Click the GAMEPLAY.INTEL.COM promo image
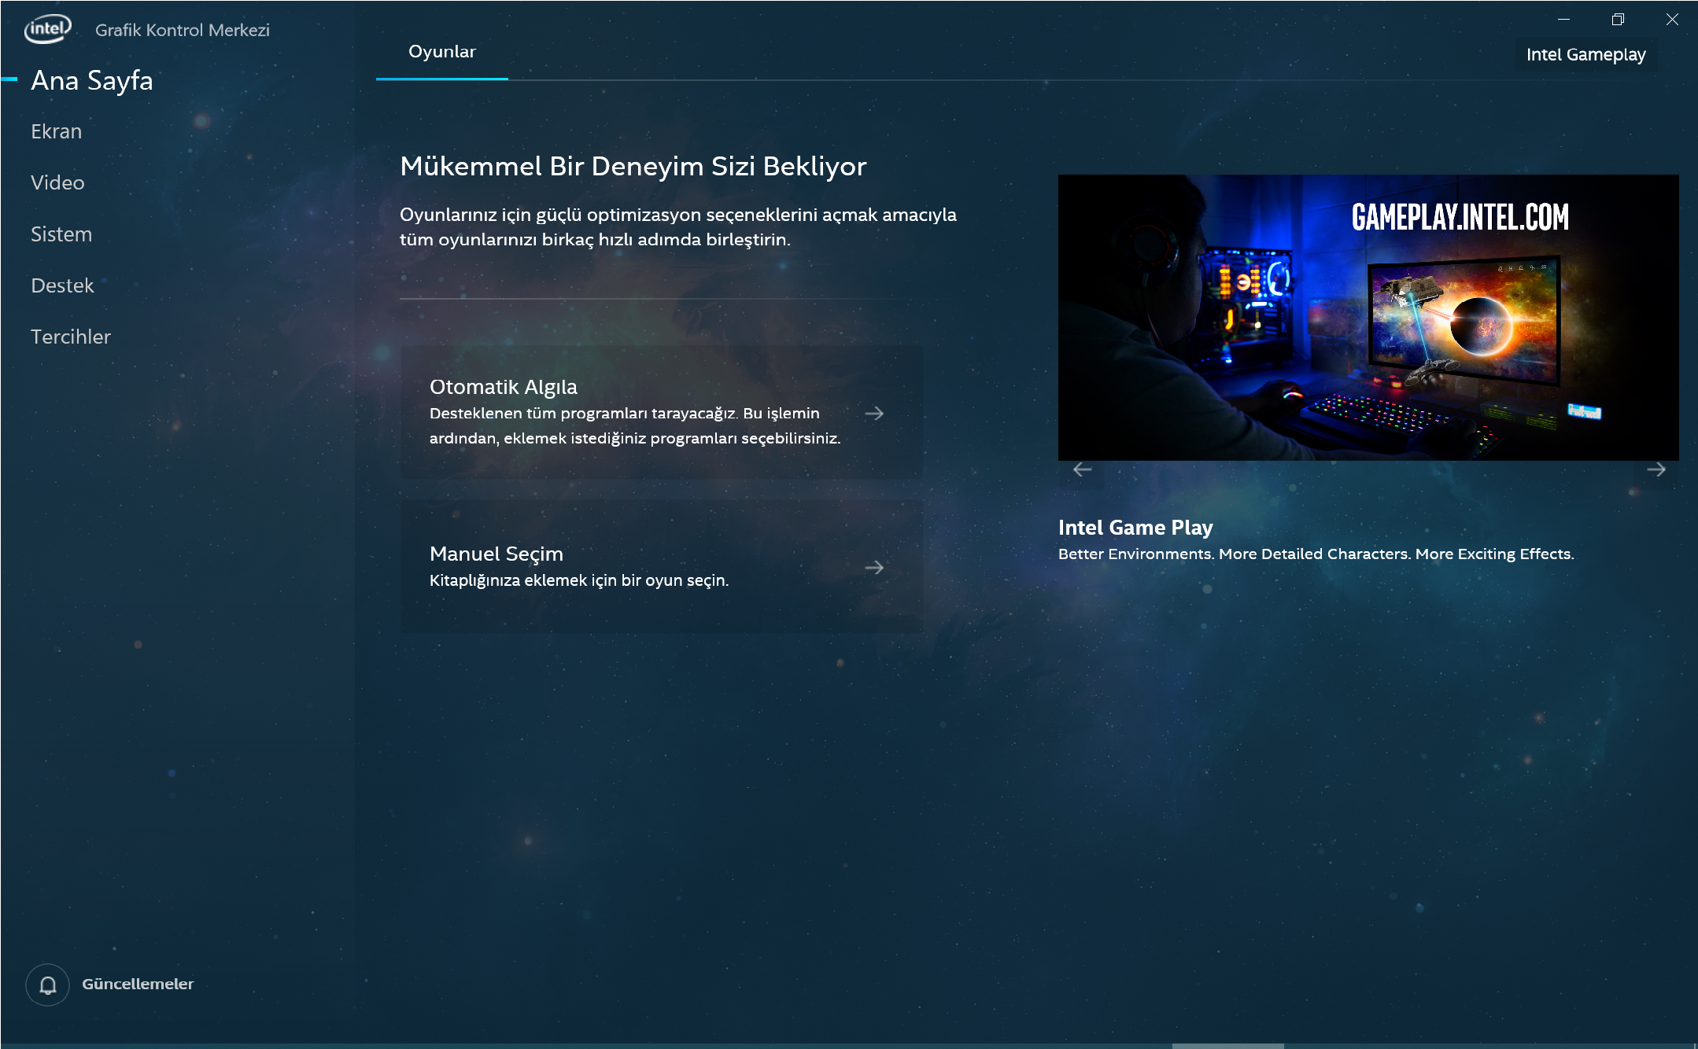This screenshot has height=1049, width=1698. pos(1368,318)
